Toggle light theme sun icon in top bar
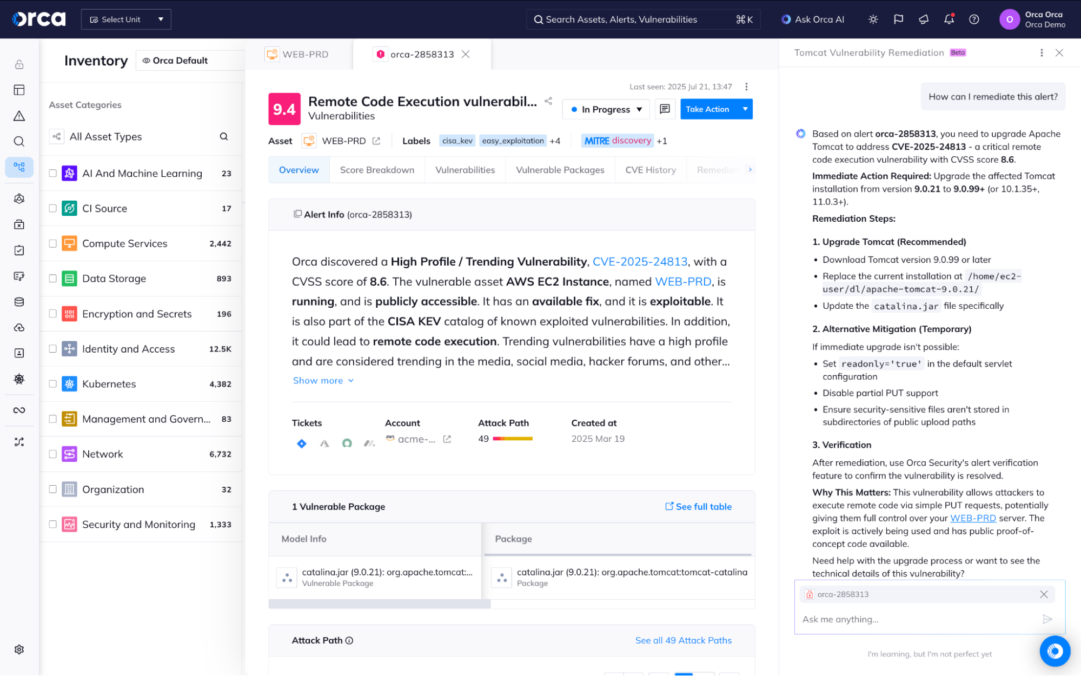This screenshot has width=1081, height=676. click(873, 19)
